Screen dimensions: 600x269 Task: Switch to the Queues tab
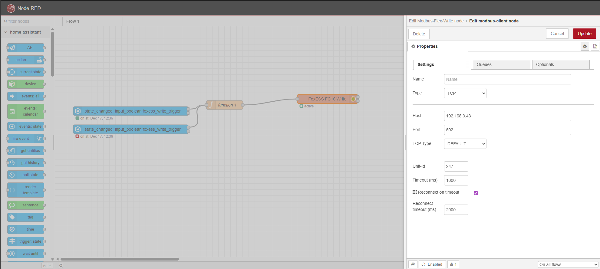[501, 64]
